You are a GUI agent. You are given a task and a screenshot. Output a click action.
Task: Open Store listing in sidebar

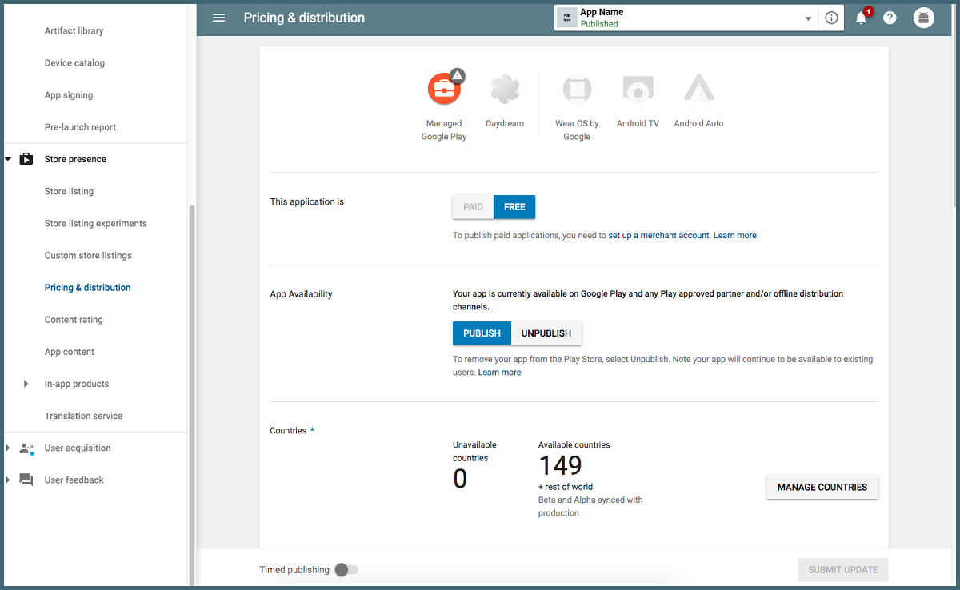[x=69, y=192]
